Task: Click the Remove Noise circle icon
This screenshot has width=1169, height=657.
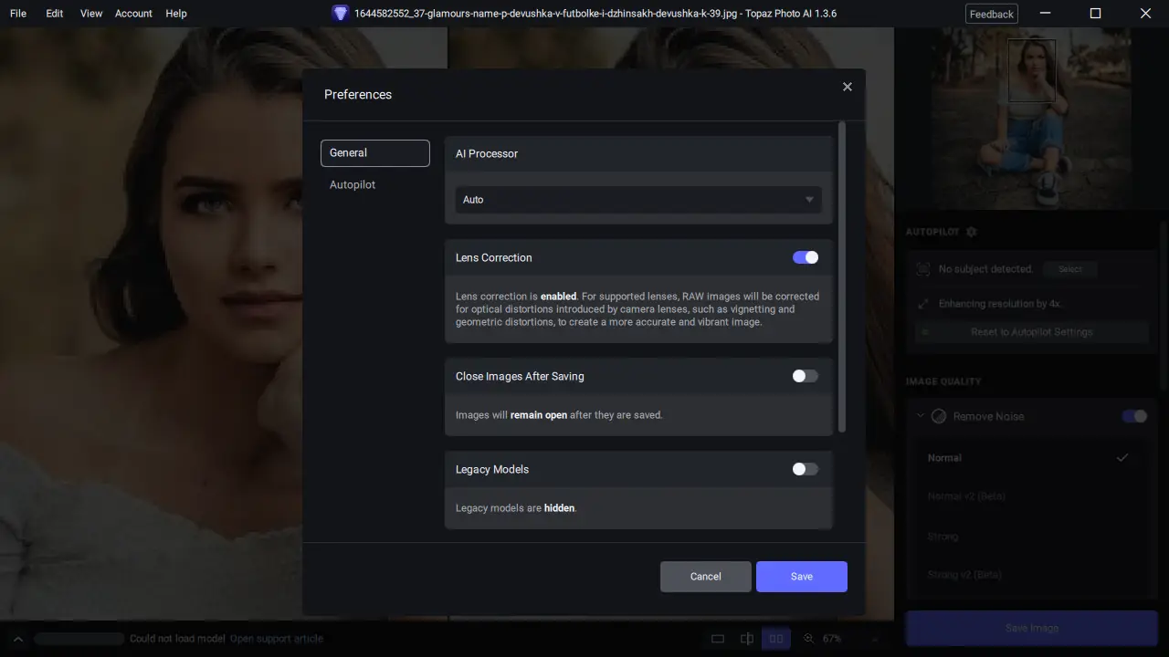Action: [x=939, y=416]
